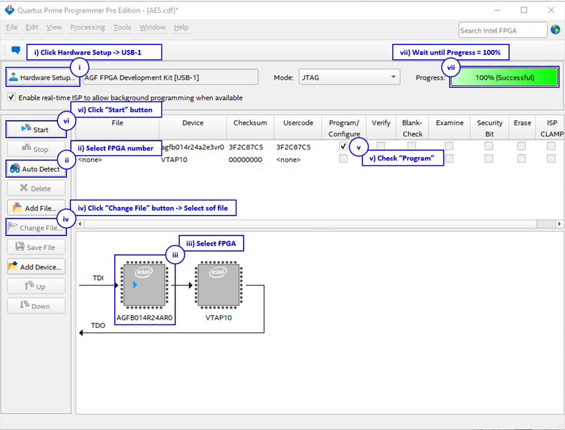Screen dimensions: 565x430
Task: Maximize the Quartus Prime Programmer window
Action: click(524, 10)
